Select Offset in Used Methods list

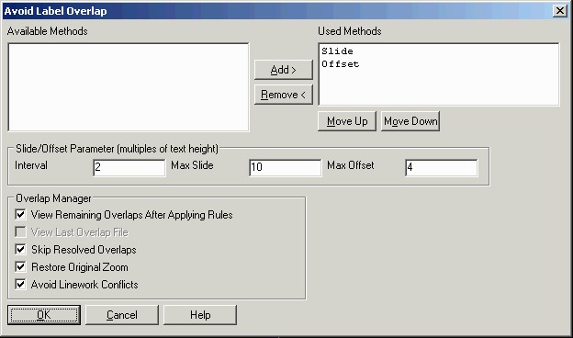(340, 64)
